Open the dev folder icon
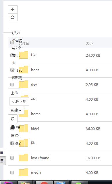112x184 pixels. point(24,84)
